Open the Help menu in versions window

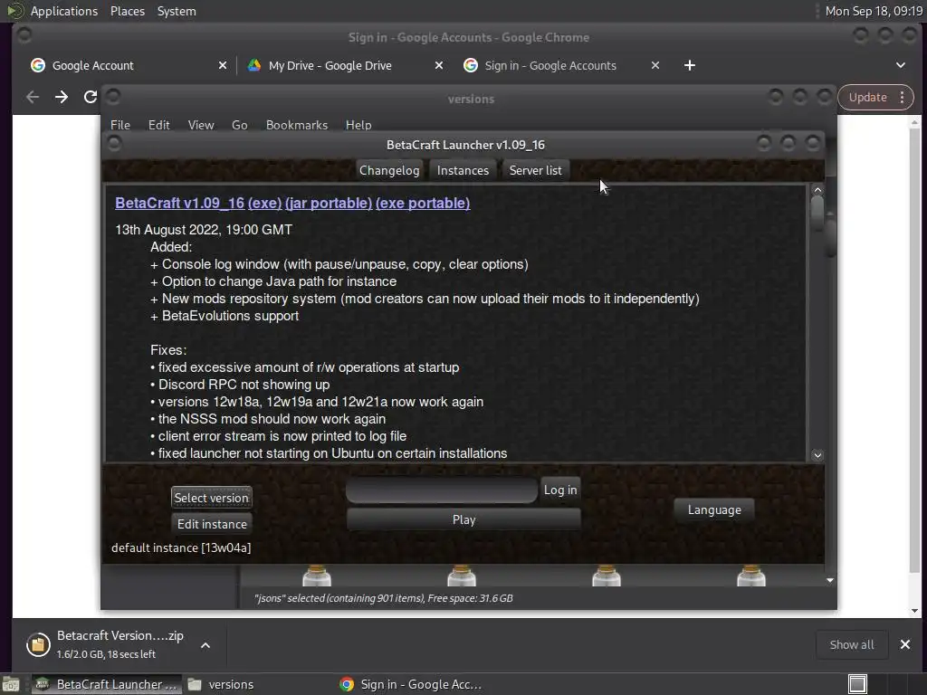coord(358,125)
